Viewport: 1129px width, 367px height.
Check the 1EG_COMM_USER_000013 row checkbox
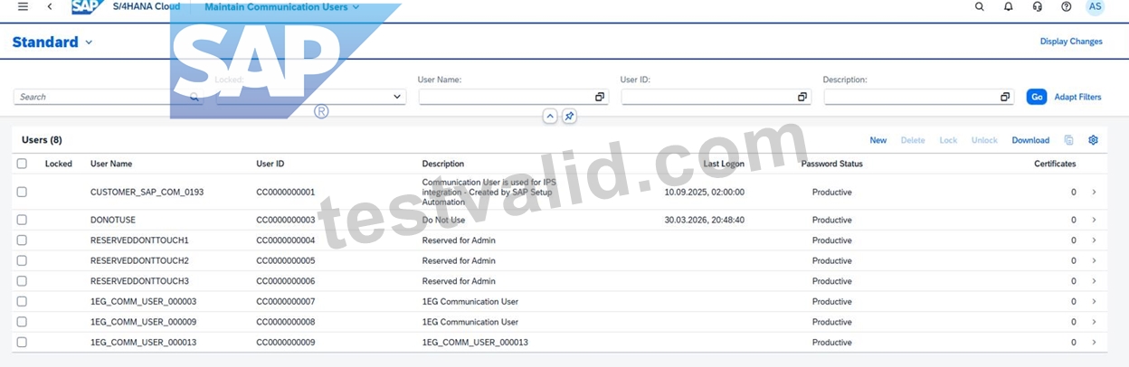pyautogui.click(x=22, y=343)
